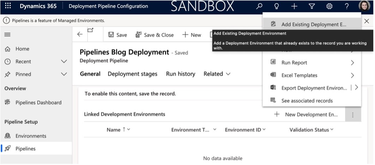Open the lightbulb assistant icon
This screenshot has width=375, height=165.
tap(277, 6)
